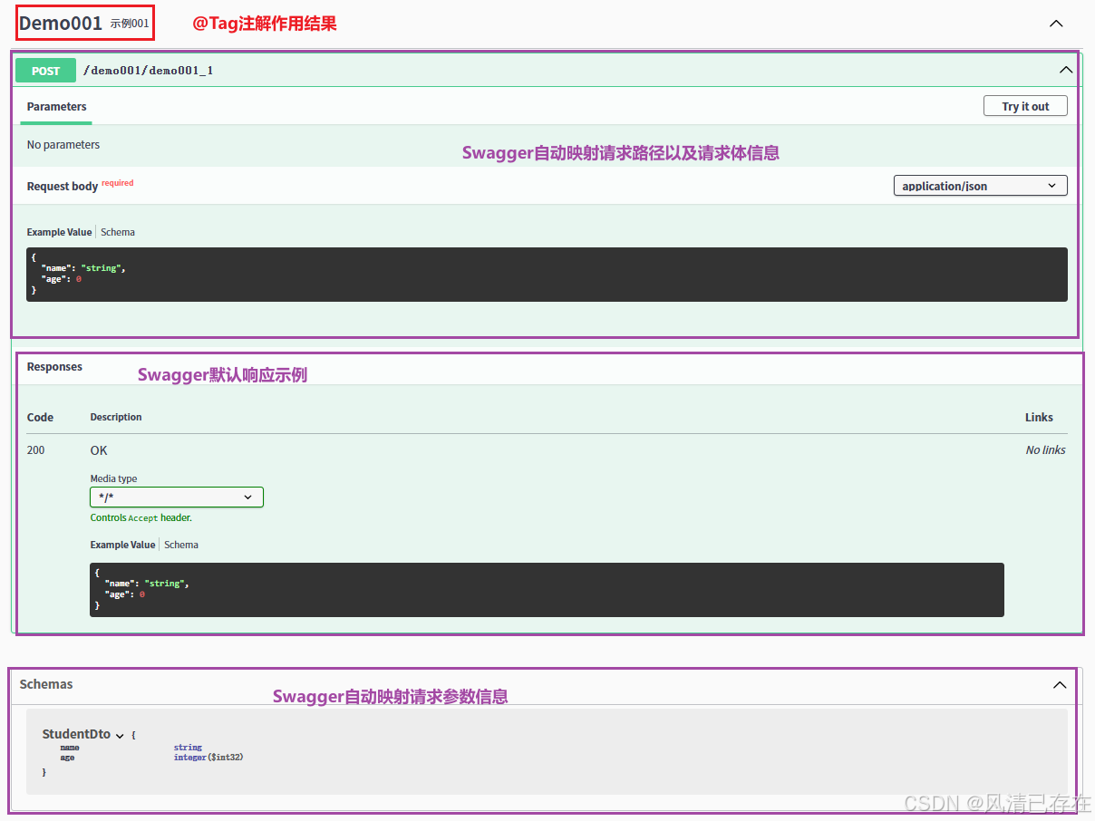Screen dimensions: 1095x821
Task: Click the OK response description
Action: pos(99,450)
